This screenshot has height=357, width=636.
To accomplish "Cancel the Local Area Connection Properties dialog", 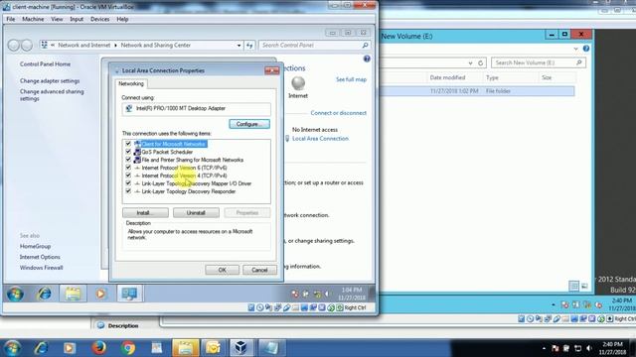I will point(259,270).
